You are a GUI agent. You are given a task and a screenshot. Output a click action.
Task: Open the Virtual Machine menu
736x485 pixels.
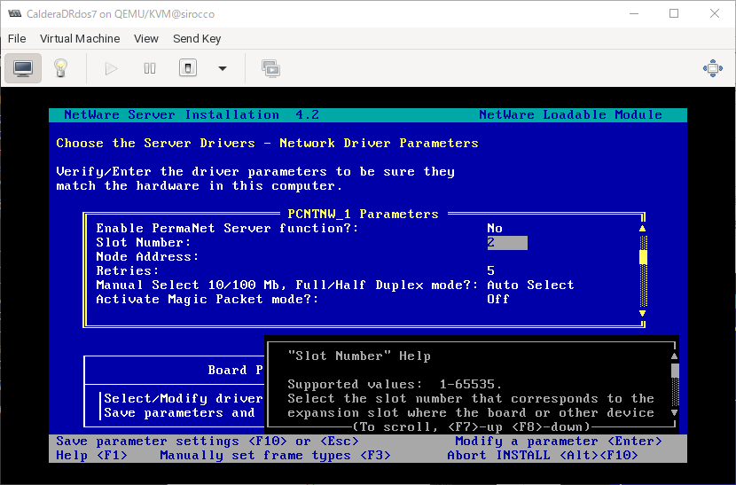(80, 38)
